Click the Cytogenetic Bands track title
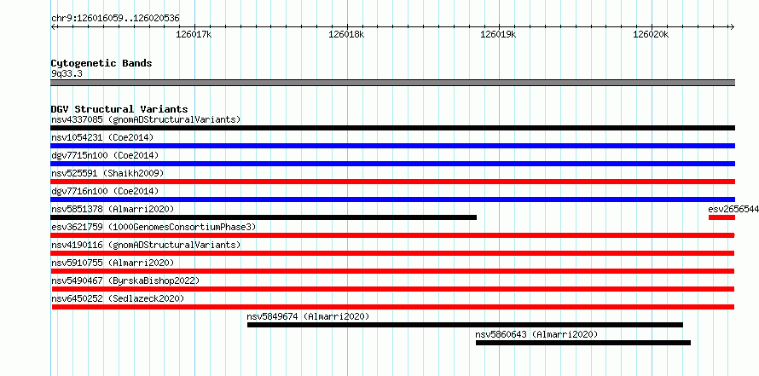This screenshot has width=759, height=376. [101, 63]
